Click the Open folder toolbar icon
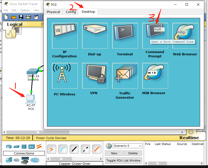The width and height of the screenshot is (208, 168). point(14,17)
